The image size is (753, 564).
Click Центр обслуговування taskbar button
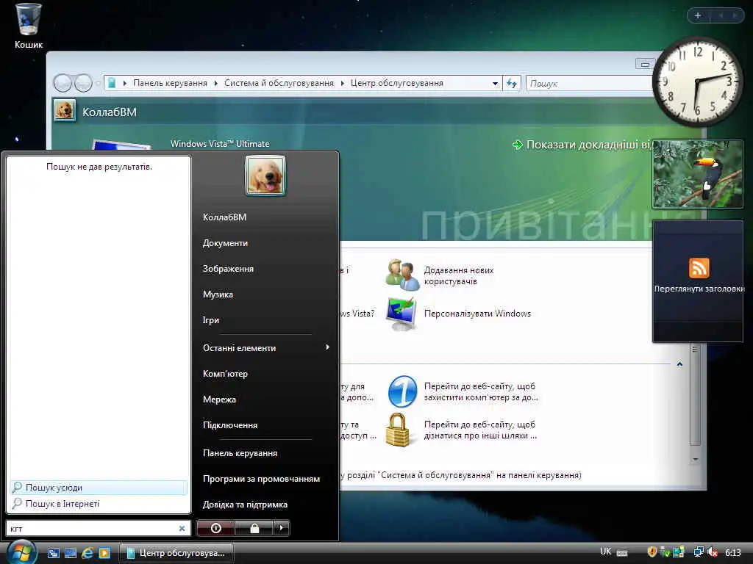coord(176,553)
